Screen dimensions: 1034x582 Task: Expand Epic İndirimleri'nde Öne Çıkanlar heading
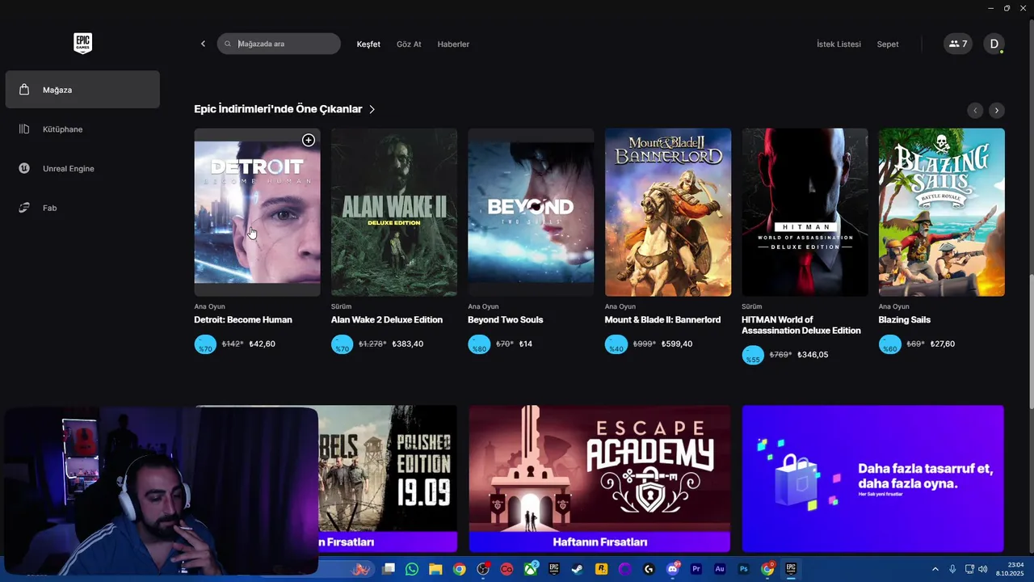284,109
